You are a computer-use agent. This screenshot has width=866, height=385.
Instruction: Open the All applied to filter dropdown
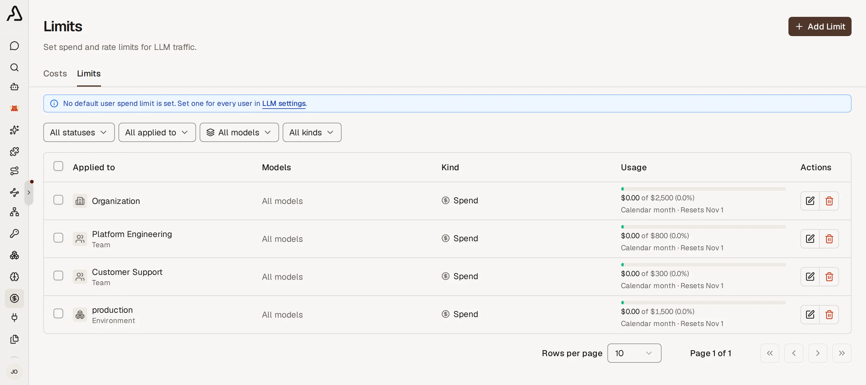[157, 132]
